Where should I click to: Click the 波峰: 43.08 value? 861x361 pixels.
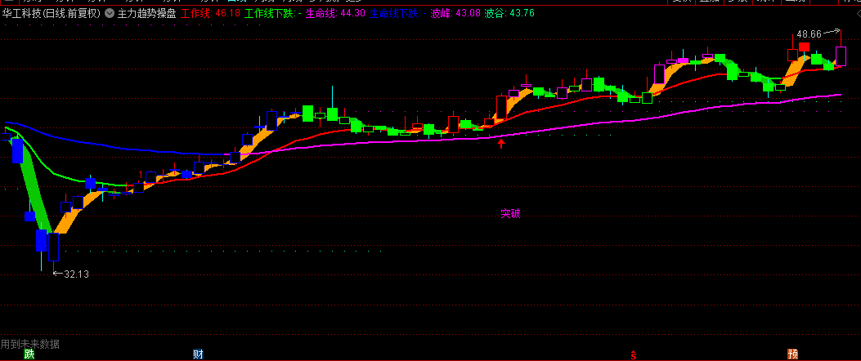(455, 14)
